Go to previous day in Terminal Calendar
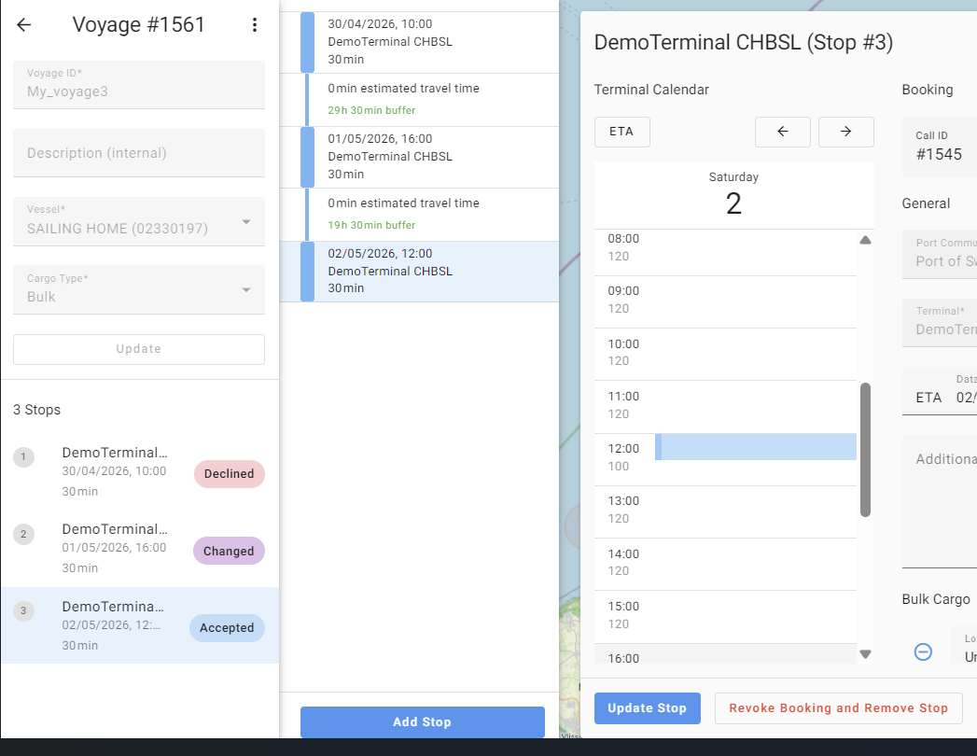 pos(782,132)
